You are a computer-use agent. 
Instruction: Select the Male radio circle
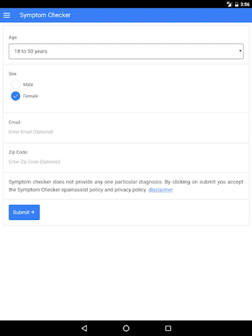(16, 84)
